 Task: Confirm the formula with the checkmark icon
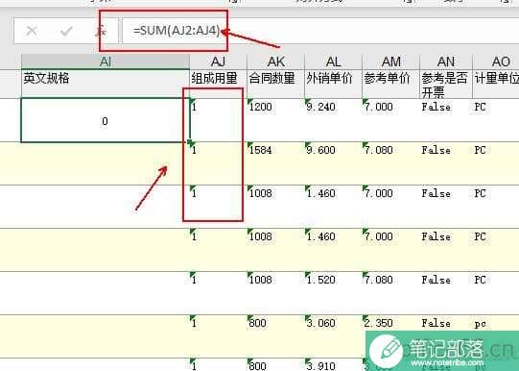coord(66,31)
